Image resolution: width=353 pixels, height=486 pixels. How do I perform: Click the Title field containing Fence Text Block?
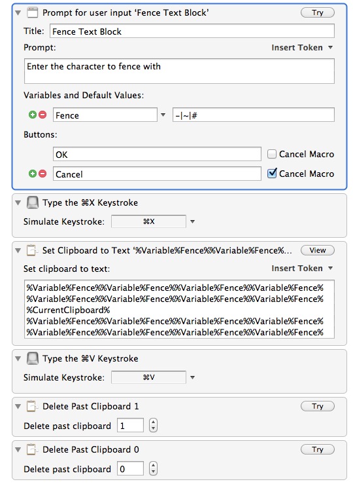coord(192,31)
